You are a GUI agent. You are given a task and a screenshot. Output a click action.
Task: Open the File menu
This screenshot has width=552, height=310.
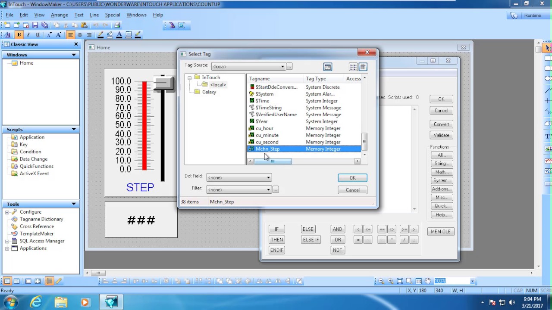[9, 15]
